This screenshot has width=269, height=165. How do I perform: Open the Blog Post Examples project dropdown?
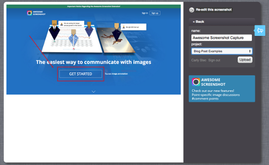pyautogui.click(x=222, y=51)
